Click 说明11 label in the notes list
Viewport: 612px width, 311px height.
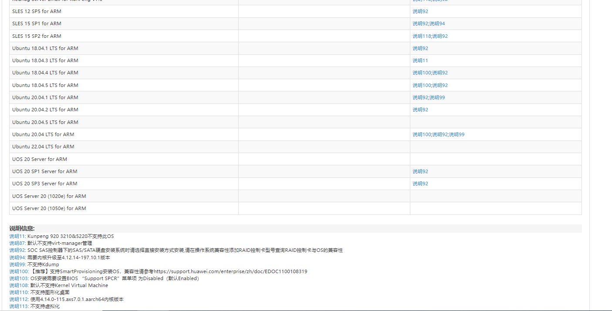coord(17,236)
